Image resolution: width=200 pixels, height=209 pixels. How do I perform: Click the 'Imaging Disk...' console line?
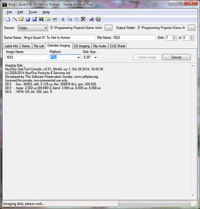point(15,65)
